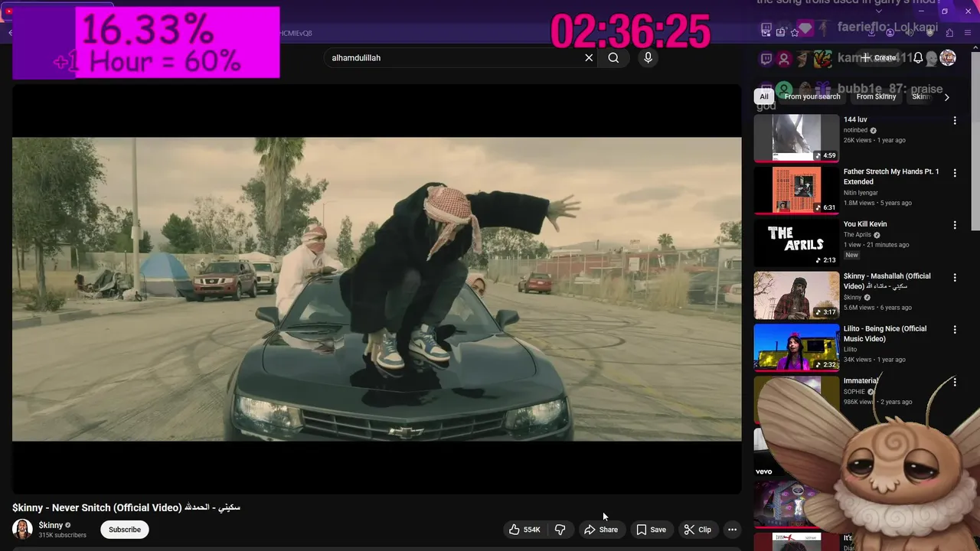Click the Lilito channel name under Being Nice
The image size is (980, 551).
850,350
